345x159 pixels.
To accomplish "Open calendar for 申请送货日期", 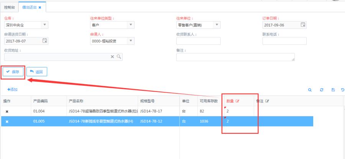I will [44, 41].
